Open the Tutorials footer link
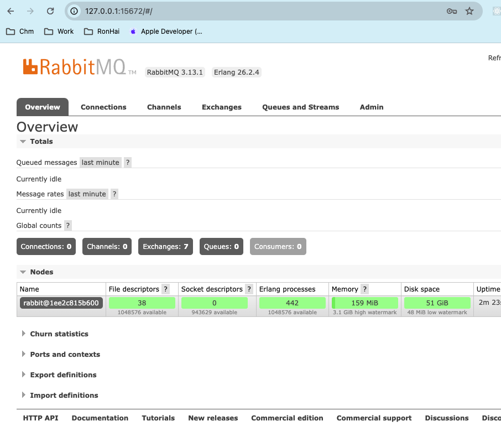This screenshot has width=501, height=447. [158, 418]
